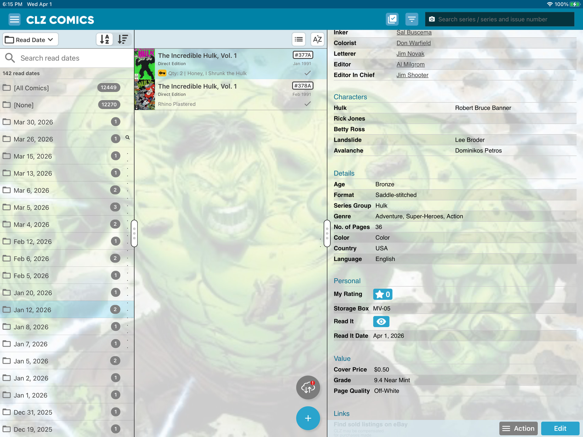Open the AZ comic sort options
The image size is (583, 437).
click(x=317, y=39)
